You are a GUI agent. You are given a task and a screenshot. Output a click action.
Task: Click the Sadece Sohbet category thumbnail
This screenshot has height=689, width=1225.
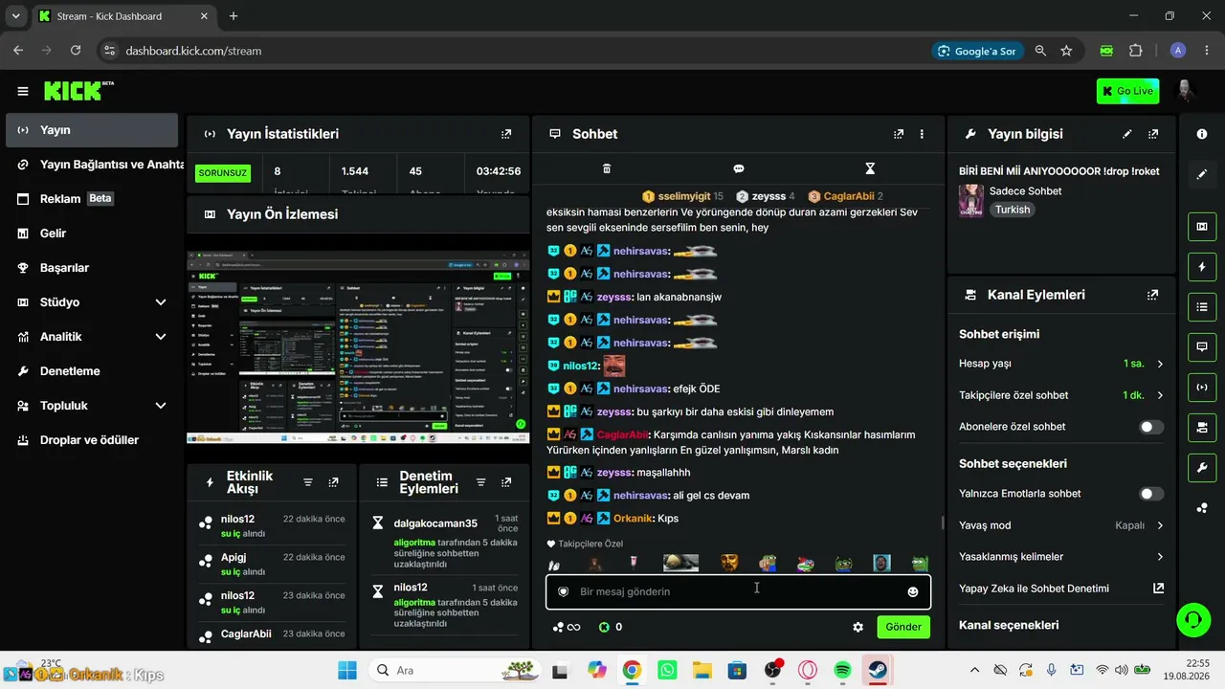(x=971, y=201)
